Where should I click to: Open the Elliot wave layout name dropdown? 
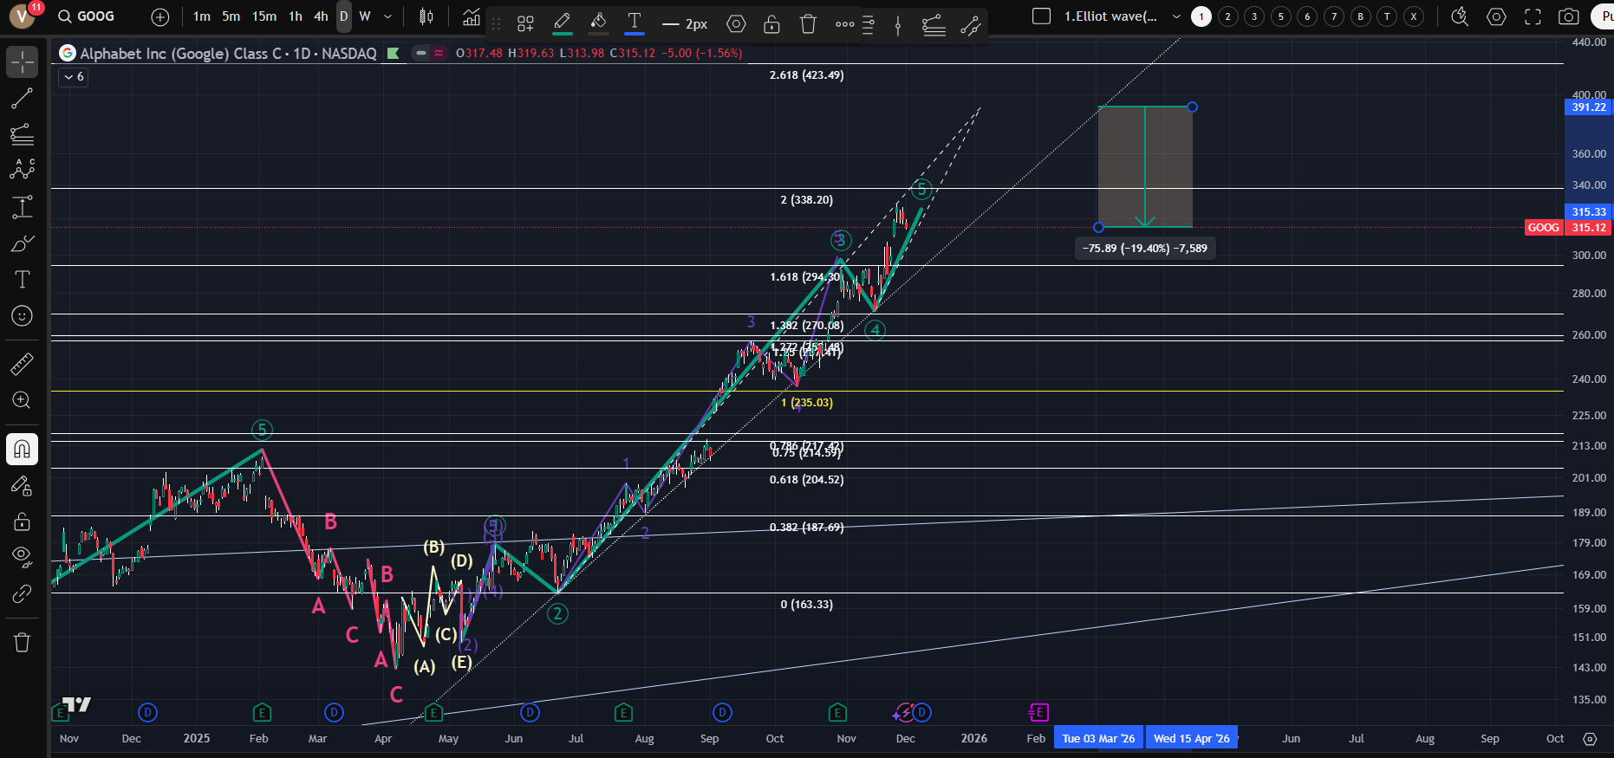pos(1176,16)
